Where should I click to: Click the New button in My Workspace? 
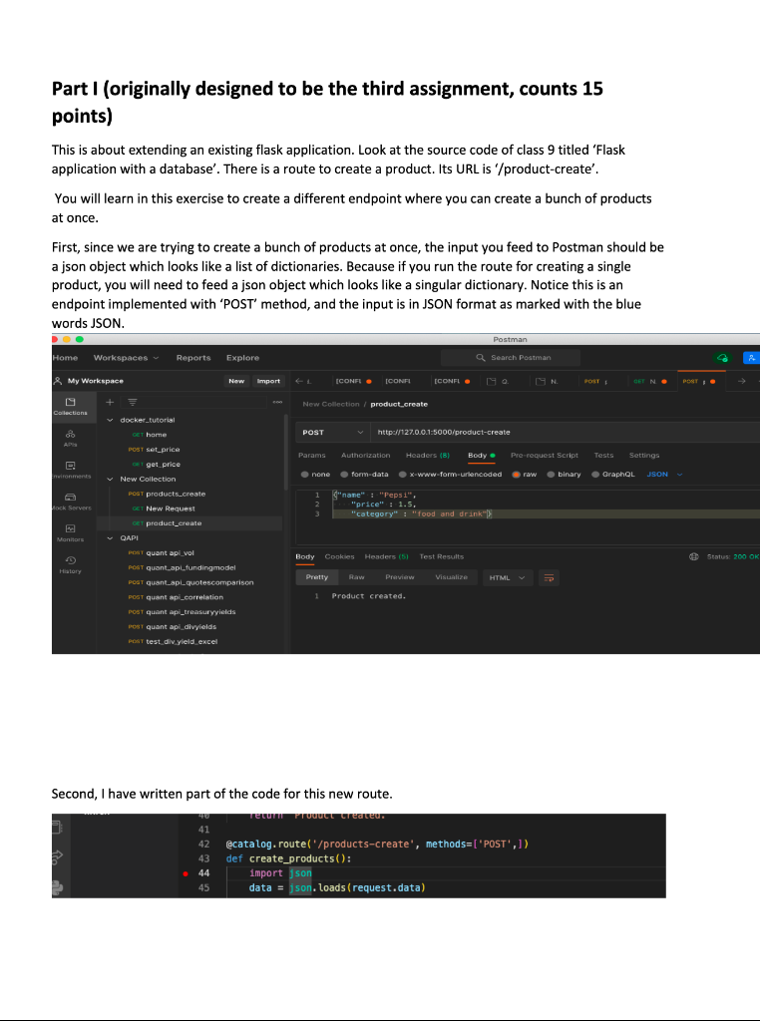236,381
